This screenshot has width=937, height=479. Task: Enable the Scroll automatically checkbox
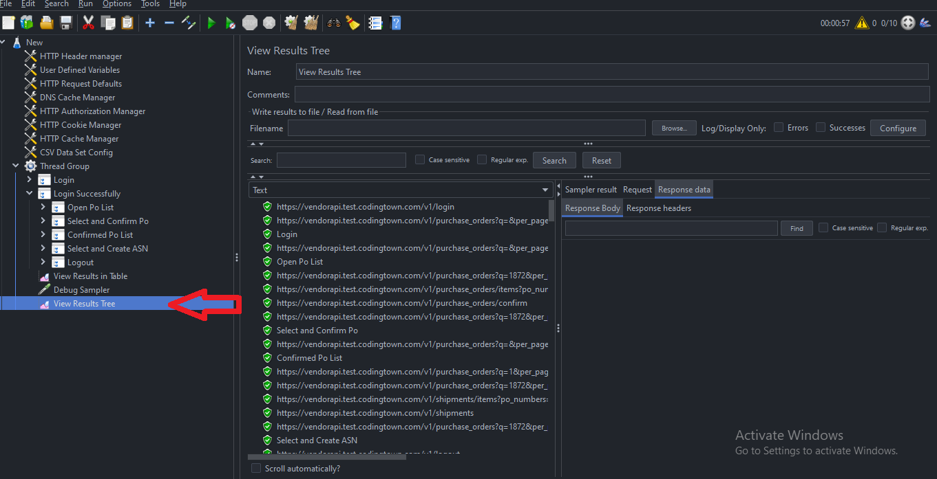pyautogui.click(x=256, y=468)
